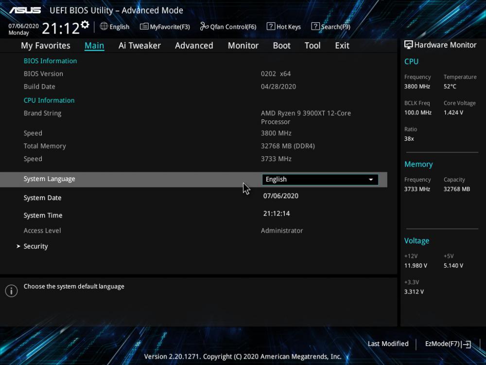This screenshot has height=365, width=486.
Task: Open MyFavorite list icon
Action: pyautogui.click(x=144, y=26)
